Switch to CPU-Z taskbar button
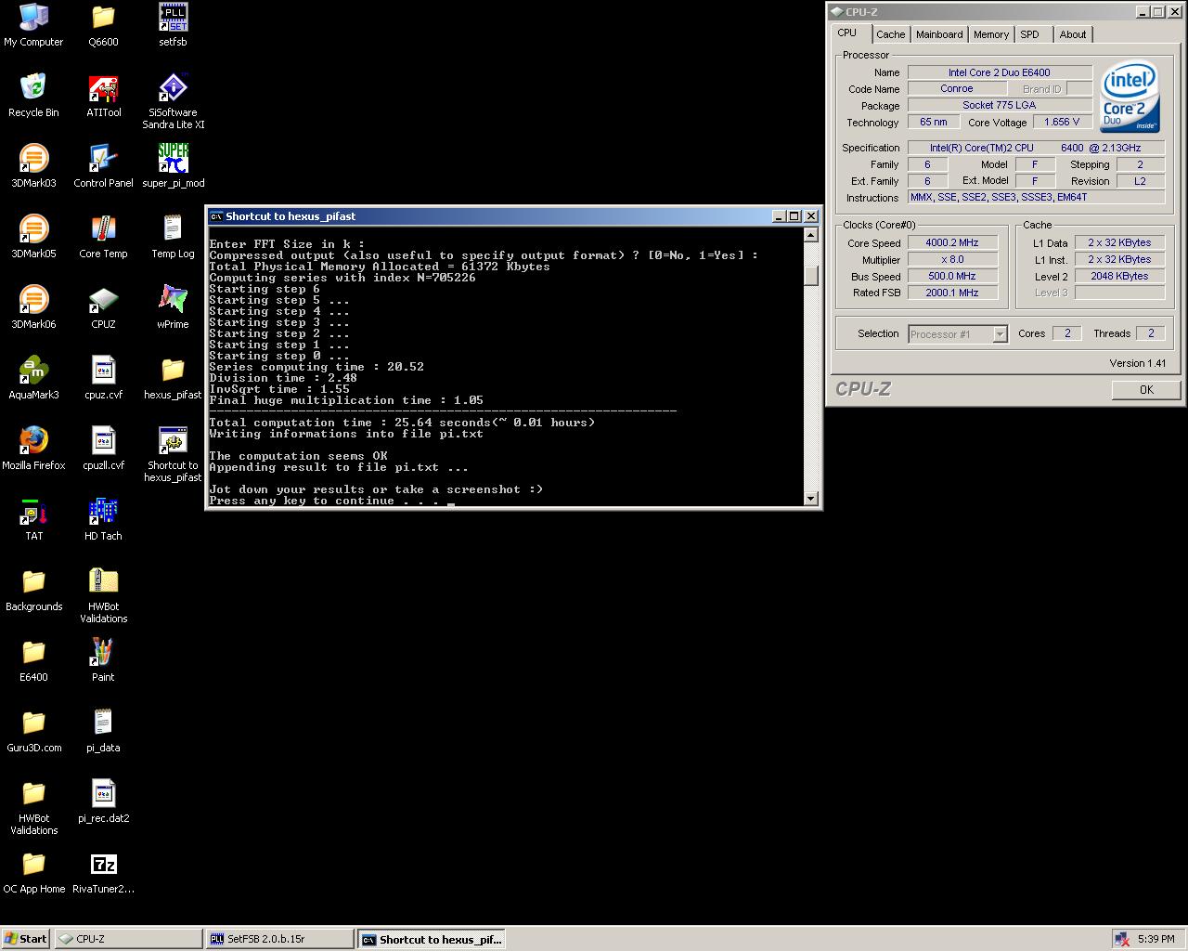 point(128,939)
